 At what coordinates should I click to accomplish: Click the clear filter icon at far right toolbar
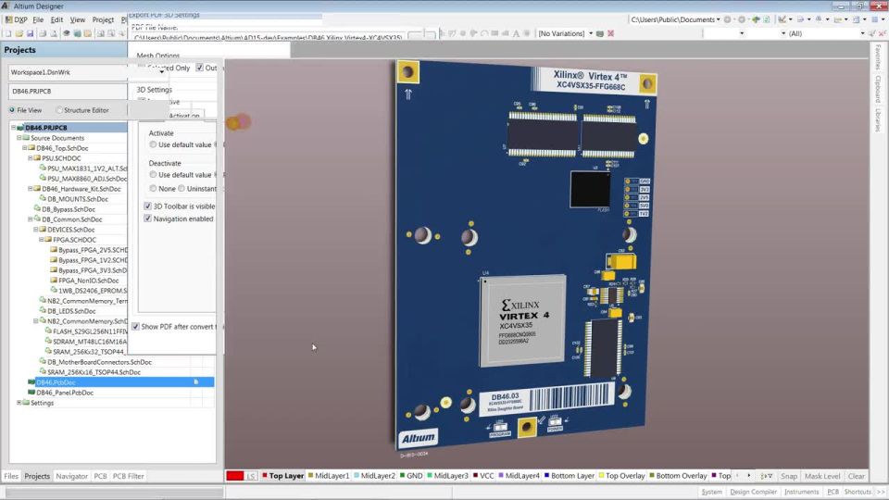tap(883, 33)
